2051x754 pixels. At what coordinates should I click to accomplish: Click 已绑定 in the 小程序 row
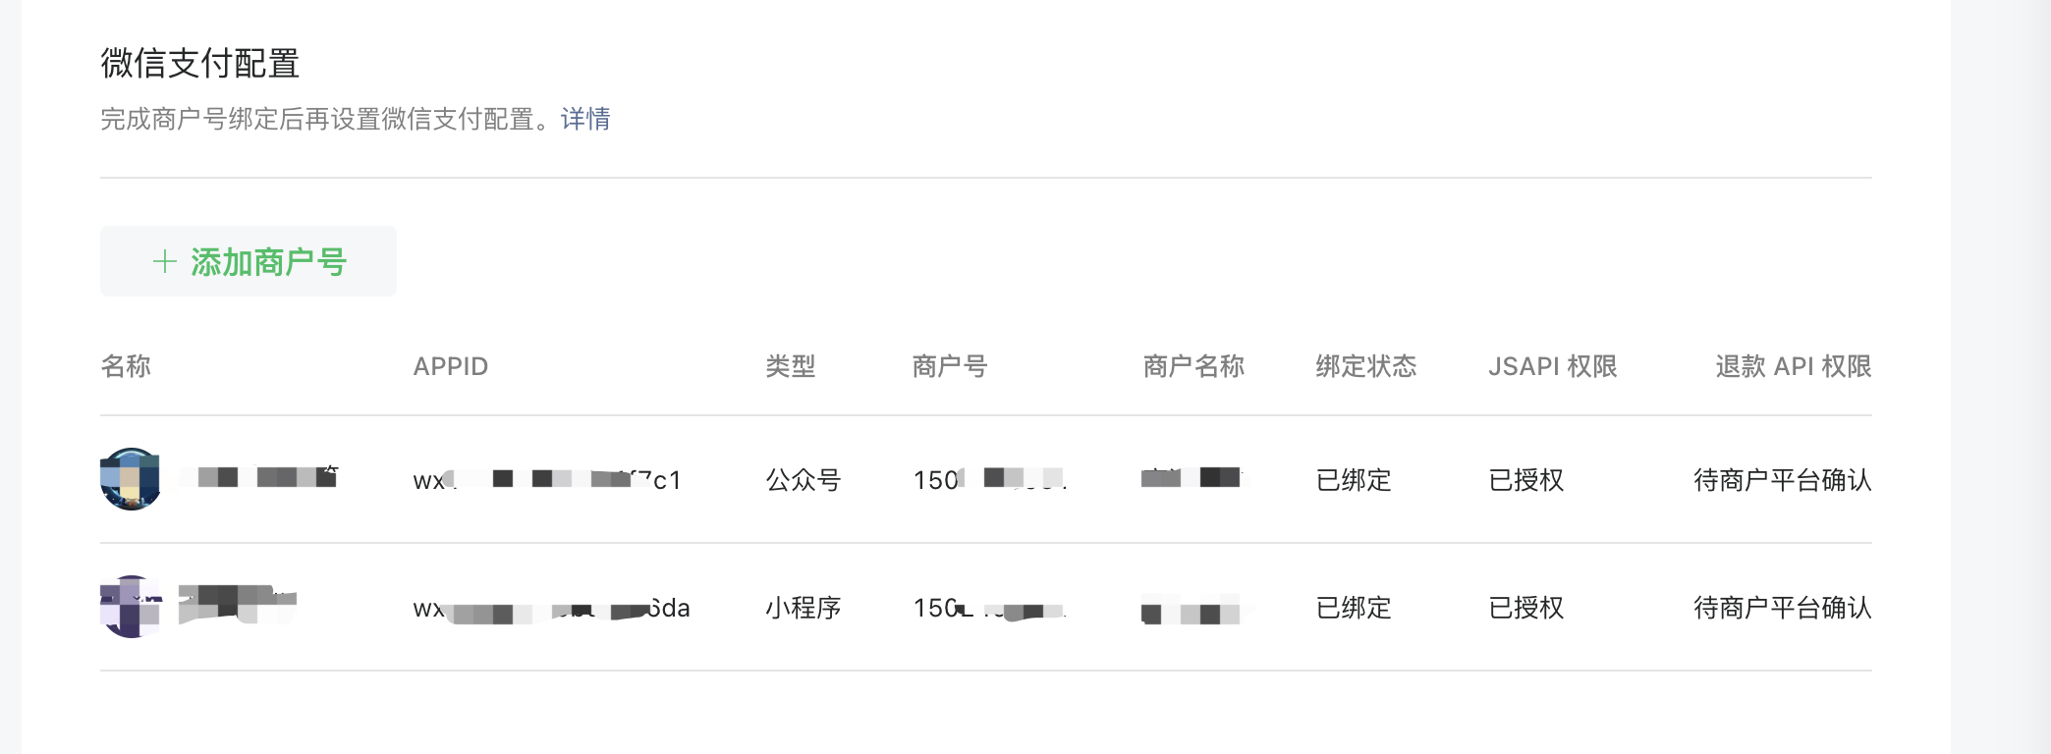click(x=1354, y=608)
